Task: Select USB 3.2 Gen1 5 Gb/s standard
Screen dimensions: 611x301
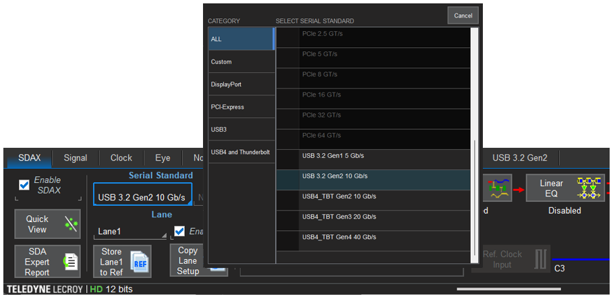Action: (373, 159)
